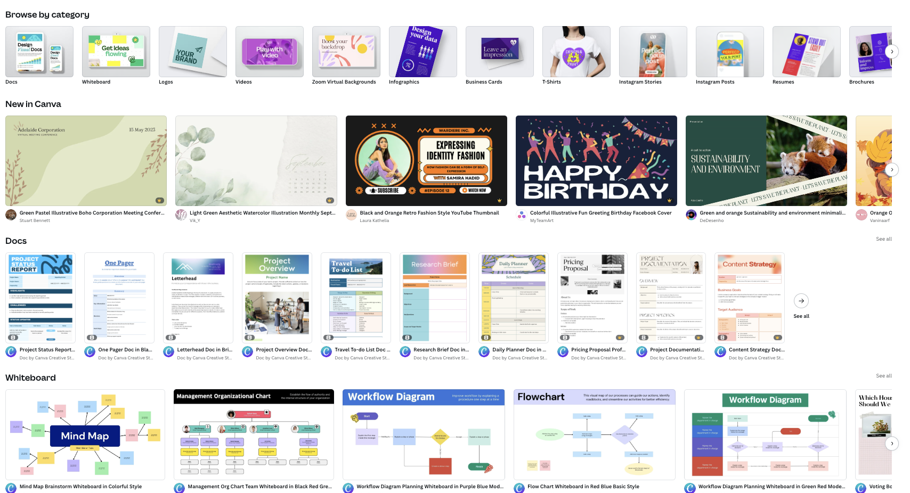Image resolution: width=910 pixels, height=493 pixels.
Task: Open the Infographics category
Action: [x=423, y=52]
